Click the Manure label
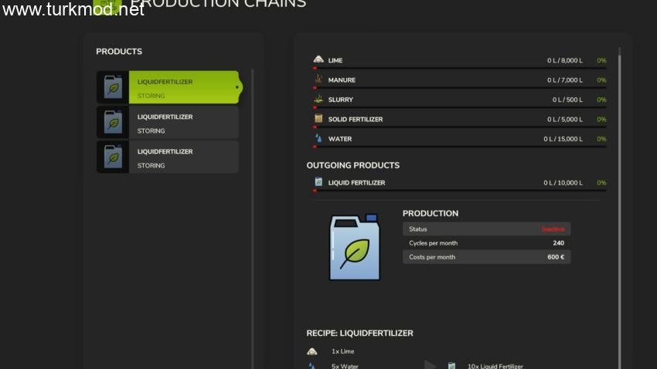657x369 pixels. click(x=342, y=80)
